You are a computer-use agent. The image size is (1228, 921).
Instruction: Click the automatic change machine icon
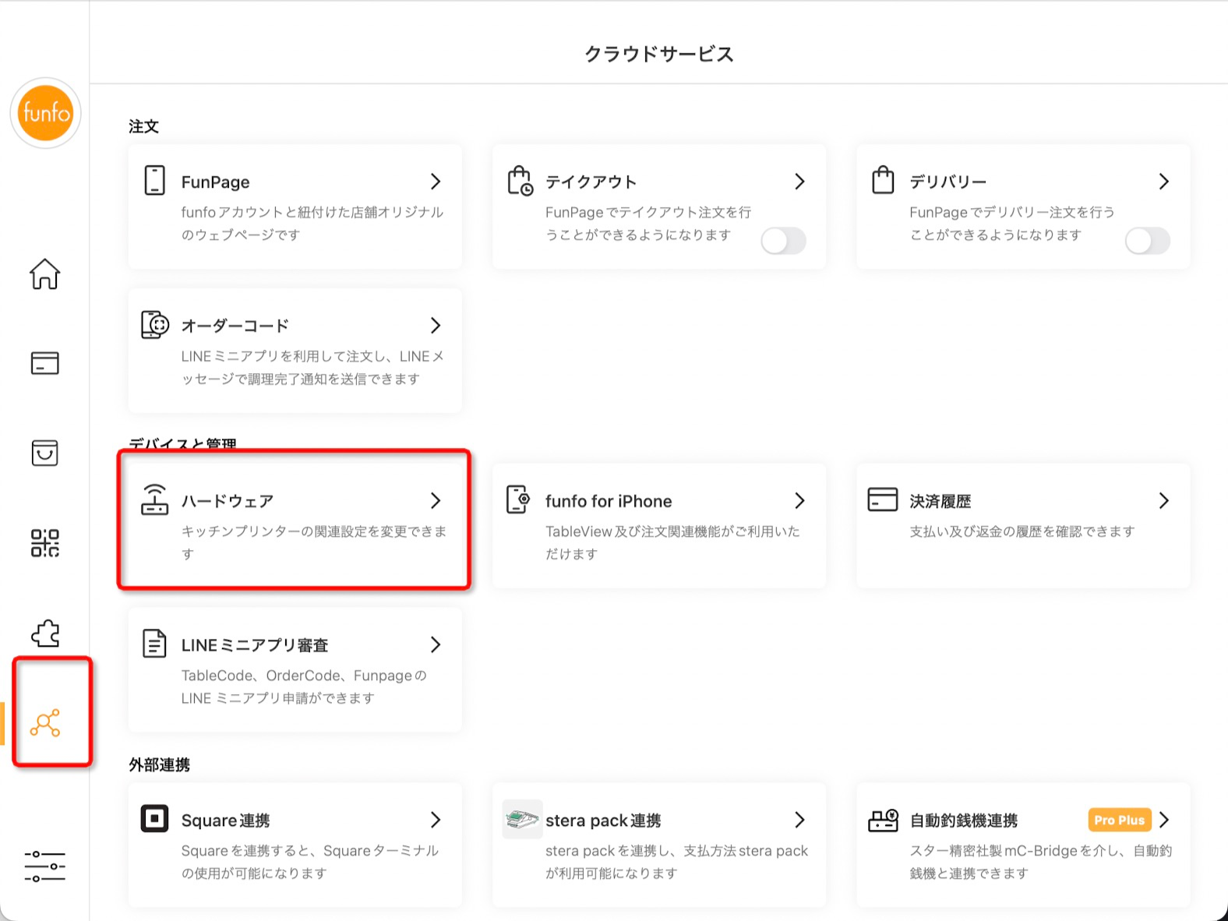pyautogui.click(x=883, y=820)
